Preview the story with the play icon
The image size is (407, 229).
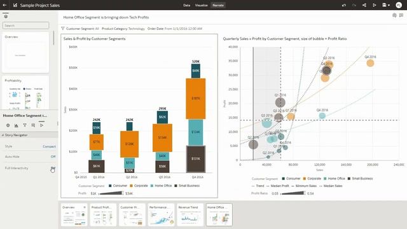pyautogui.click(x=375, y=5)
